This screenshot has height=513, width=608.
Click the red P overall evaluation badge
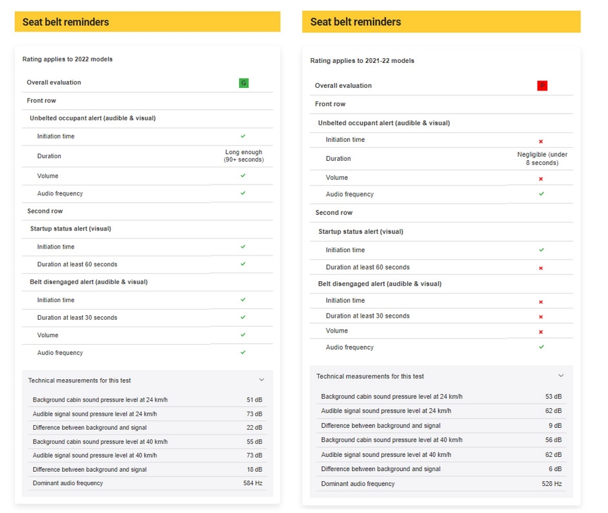542,86
